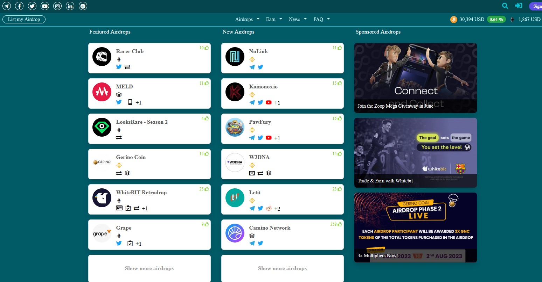
Task: Expand the FAQ dropdown menu
Action: [x=321, y=19]
